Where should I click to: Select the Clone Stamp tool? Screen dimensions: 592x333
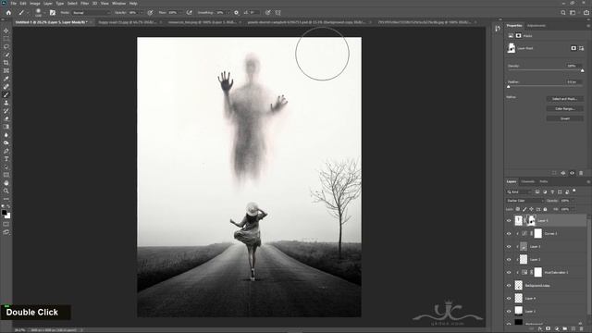6,103
